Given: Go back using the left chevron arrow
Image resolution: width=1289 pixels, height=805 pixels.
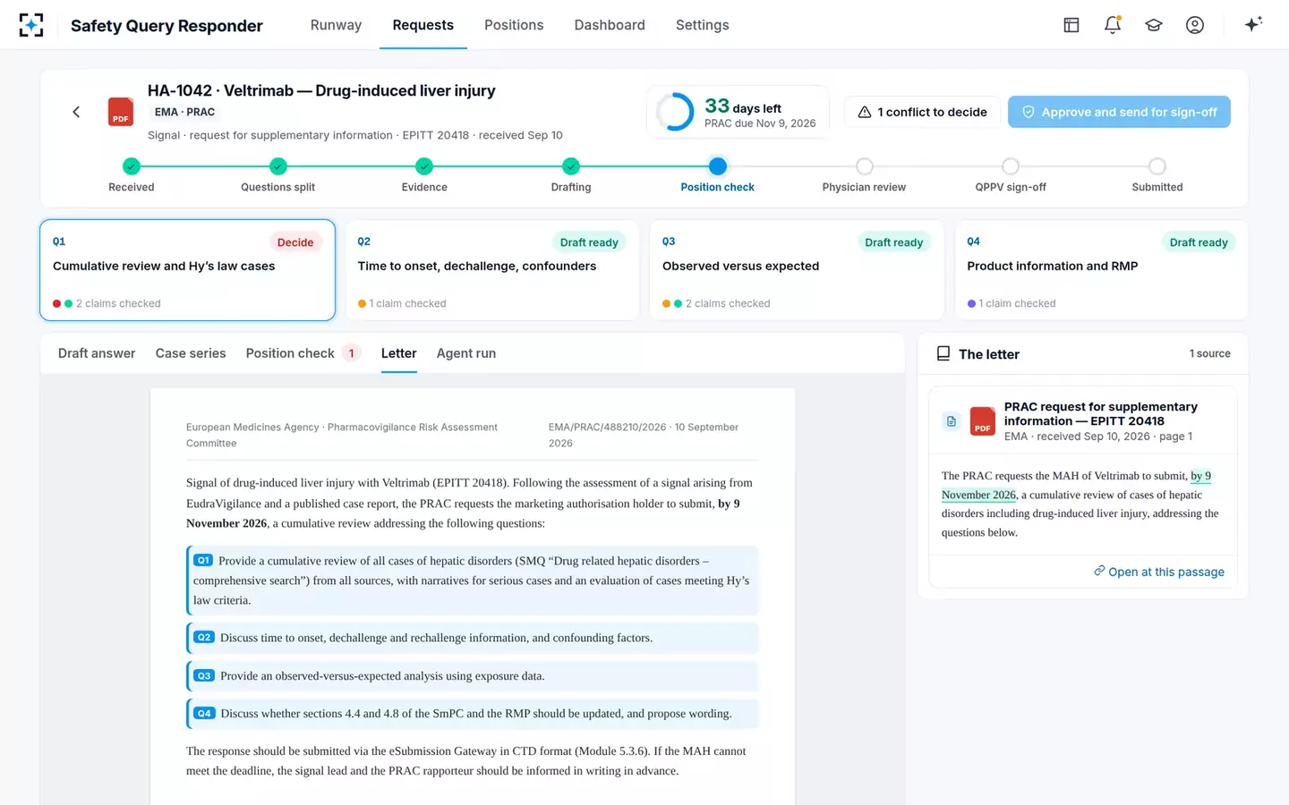Looking at the screenshot, I should 76,112.
